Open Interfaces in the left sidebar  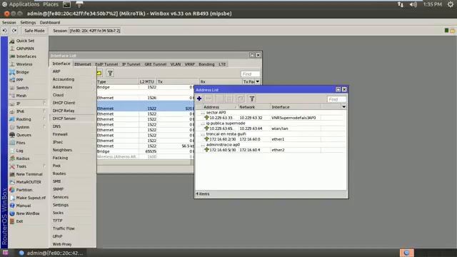coord(26,56)
